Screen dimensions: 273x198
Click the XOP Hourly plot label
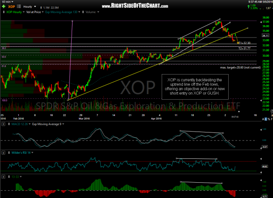coord(14,12)
